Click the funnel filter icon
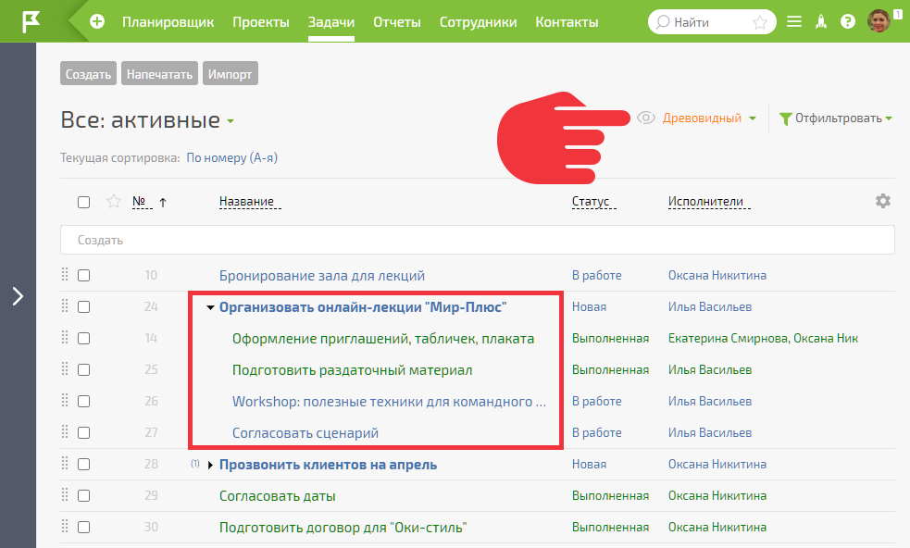The height and width of the screenshot is (548, 910). [785, 118]
